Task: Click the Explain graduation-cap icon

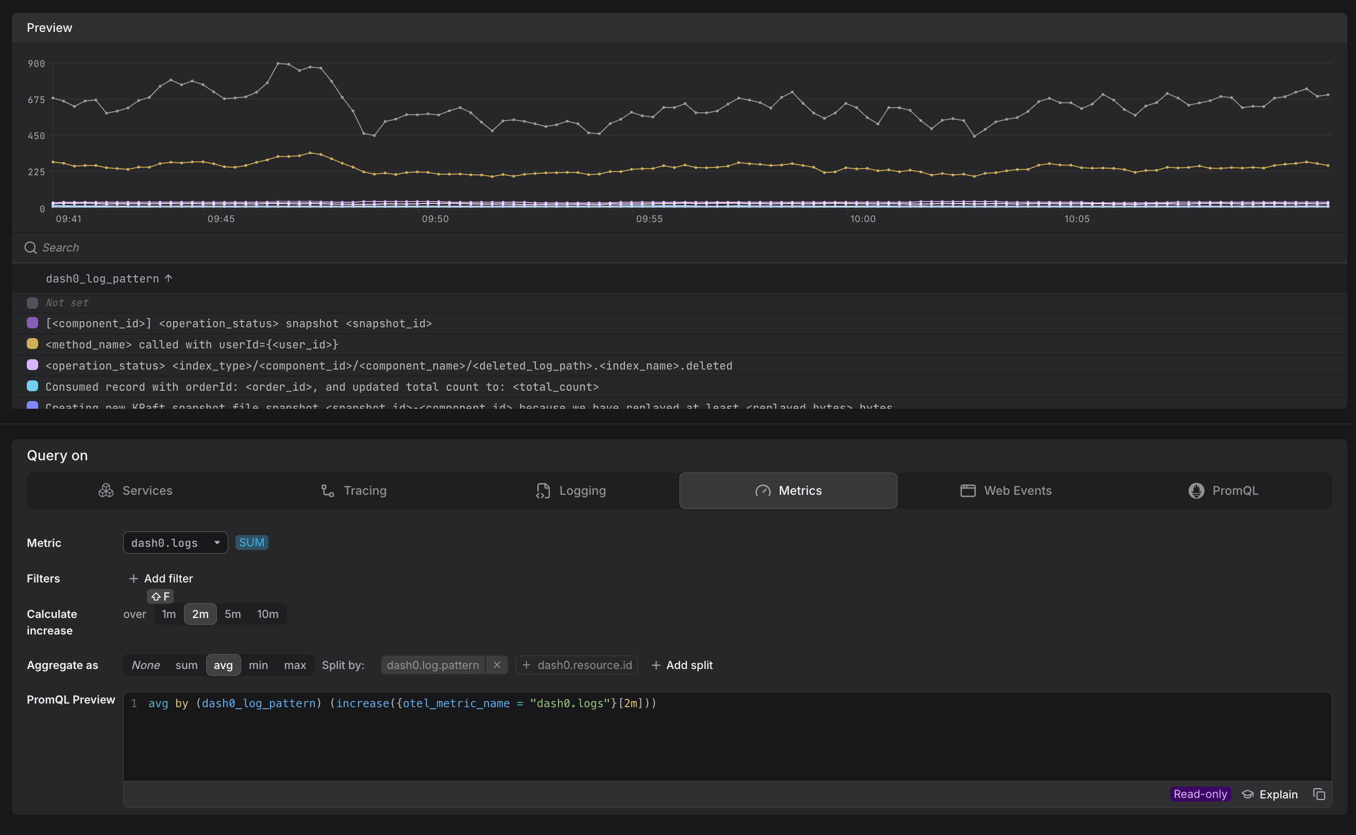Action: (1248, 794)
